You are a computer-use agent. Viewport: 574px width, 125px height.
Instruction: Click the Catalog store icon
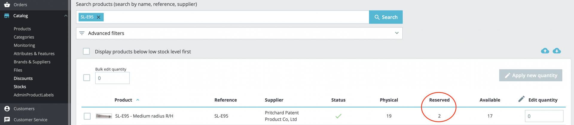coord(7,16)
